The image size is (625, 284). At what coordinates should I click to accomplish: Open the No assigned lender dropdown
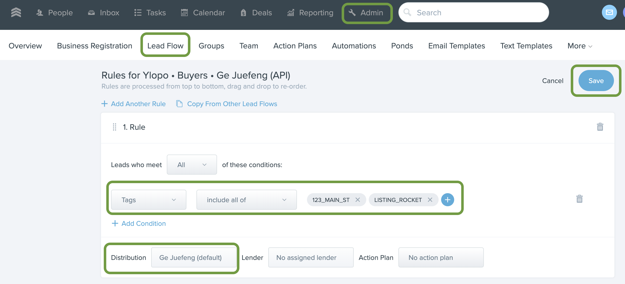click(311, 257)
